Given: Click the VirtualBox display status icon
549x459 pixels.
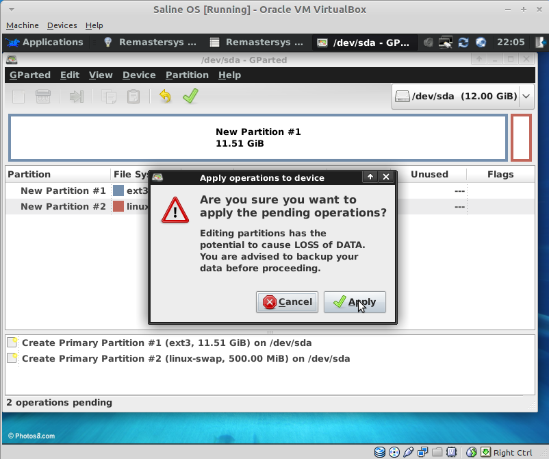Looking at the screenshot, I should click(x=451, y=452).
